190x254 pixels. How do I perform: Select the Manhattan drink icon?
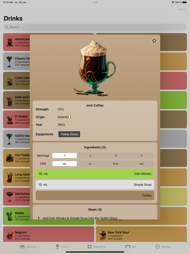click(10, 196)
